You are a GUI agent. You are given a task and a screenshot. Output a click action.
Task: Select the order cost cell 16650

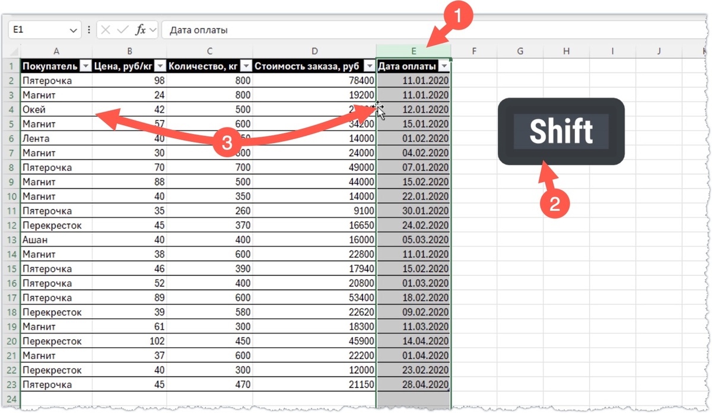(x=314, y=225)
